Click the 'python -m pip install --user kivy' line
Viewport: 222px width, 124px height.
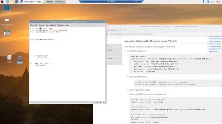tap(147, 102)
